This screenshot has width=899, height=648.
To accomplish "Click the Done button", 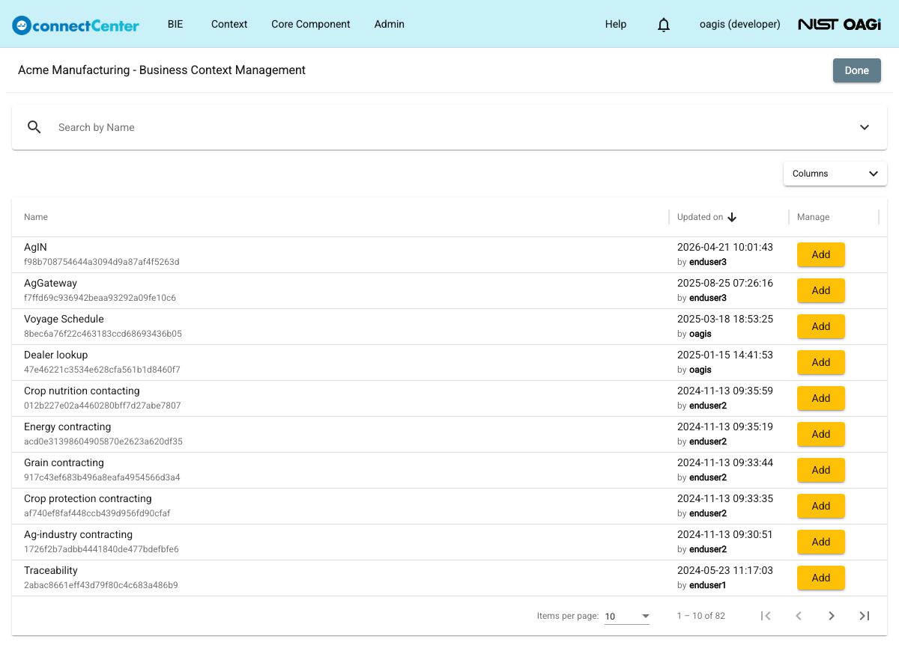I will 857,70.
